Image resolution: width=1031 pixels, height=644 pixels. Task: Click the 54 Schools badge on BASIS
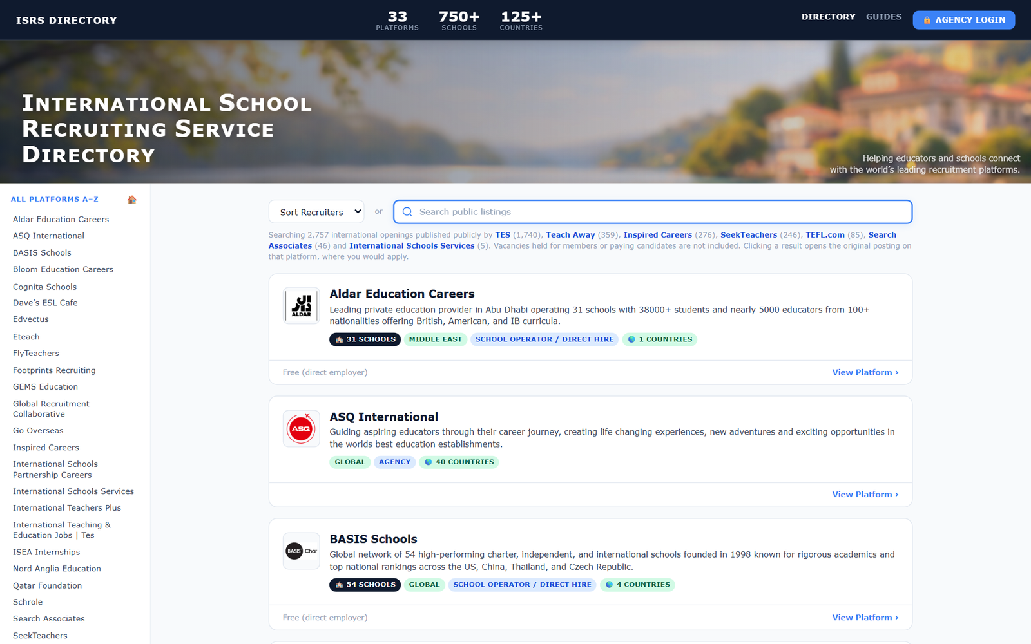(x=365, y=585)
